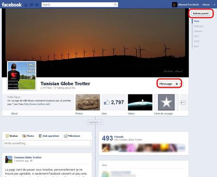Open the blurred friends photo strip
Viewport: 217px width, 177px height.
[x=143, y=148]
